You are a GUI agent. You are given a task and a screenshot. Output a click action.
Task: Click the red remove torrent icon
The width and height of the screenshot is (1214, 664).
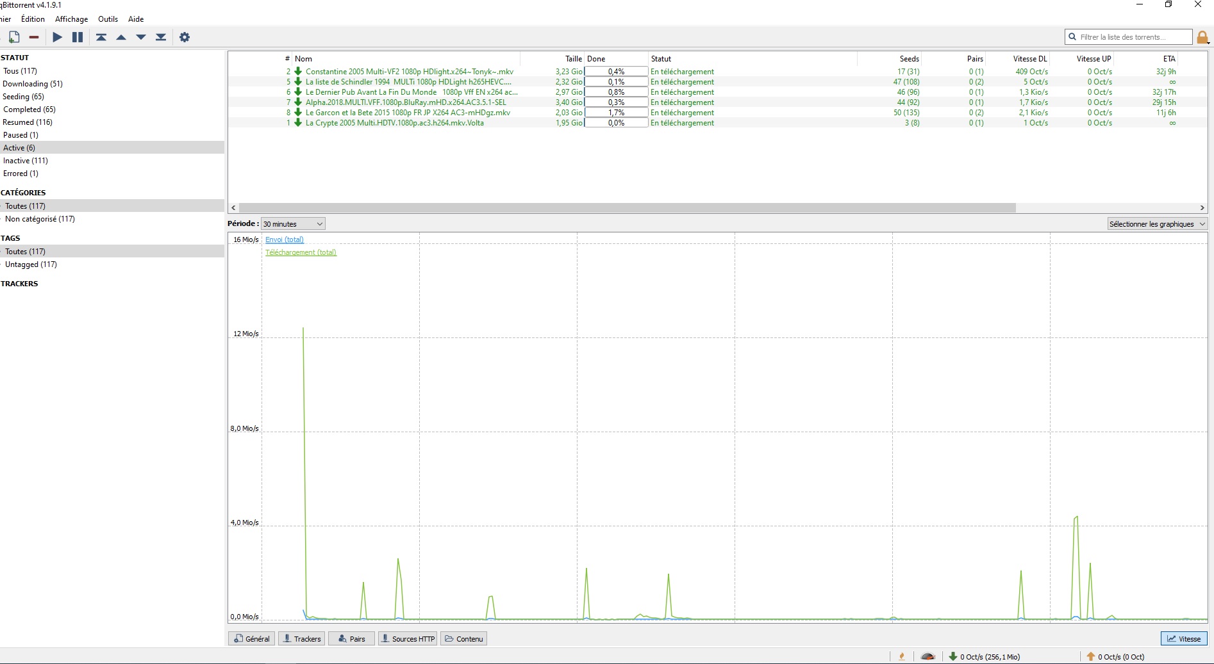pyautogui.click(x=34, y=37)
